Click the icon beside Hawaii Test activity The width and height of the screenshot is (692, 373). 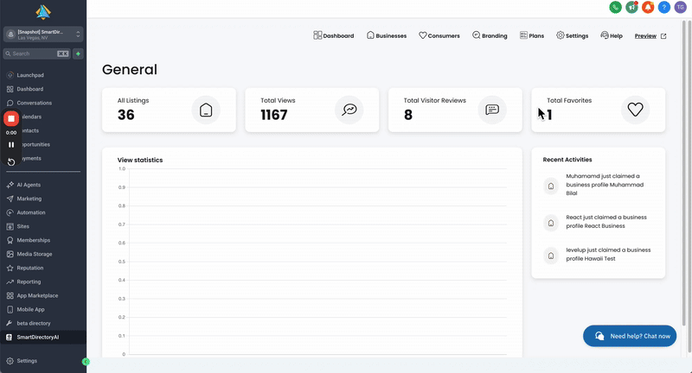pyautogui.click(x=551, y=256)
